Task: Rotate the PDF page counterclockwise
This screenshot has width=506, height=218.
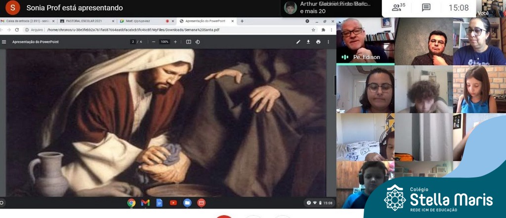Action: click(x=198, y=42)
